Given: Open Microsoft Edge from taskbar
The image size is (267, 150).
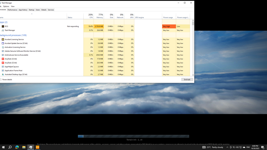Looking at the screenshot, I should tap(17, 147).
